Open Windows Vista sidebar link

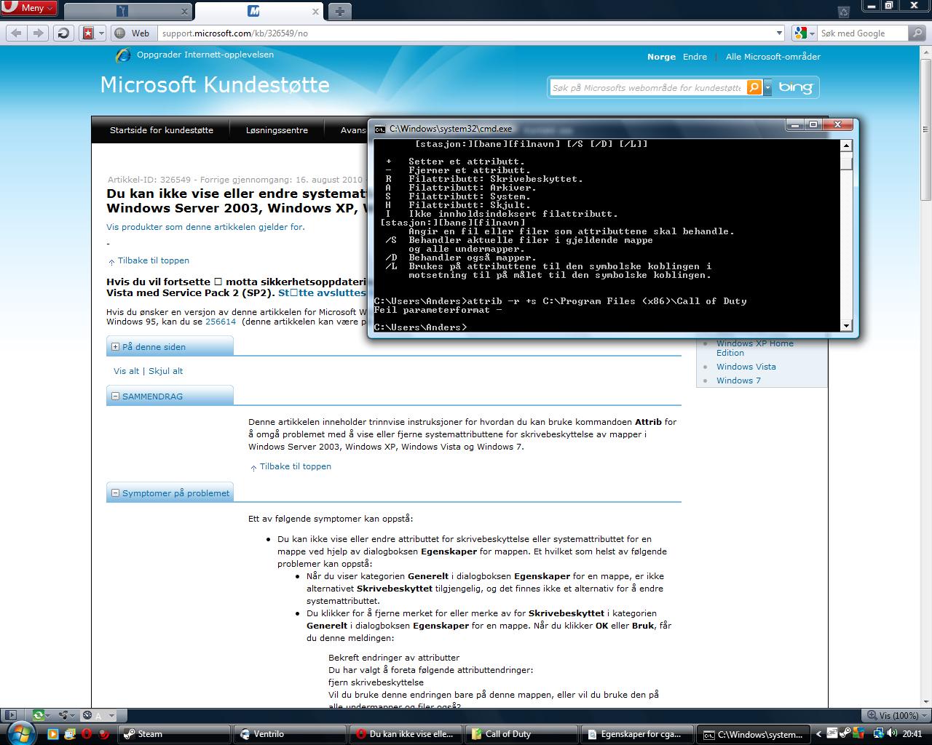(746, 367)
